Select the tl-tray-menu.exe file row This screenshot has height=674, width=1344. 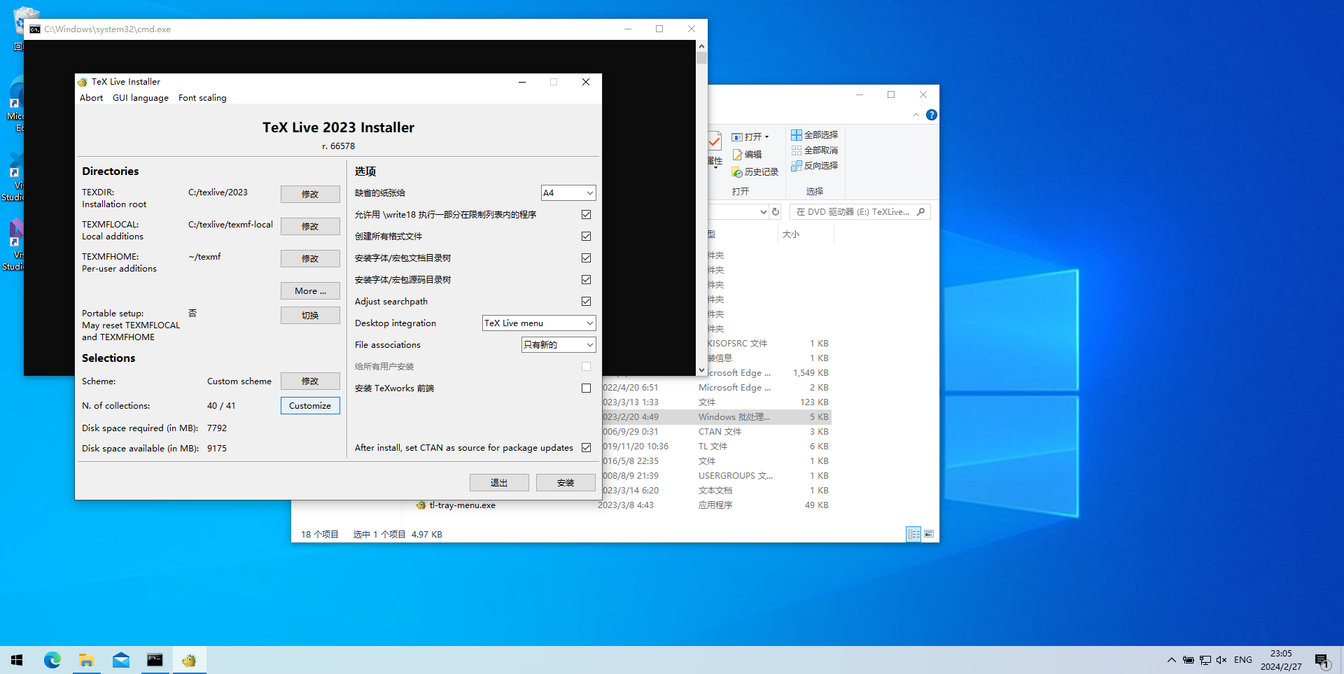tap(623, 505)
